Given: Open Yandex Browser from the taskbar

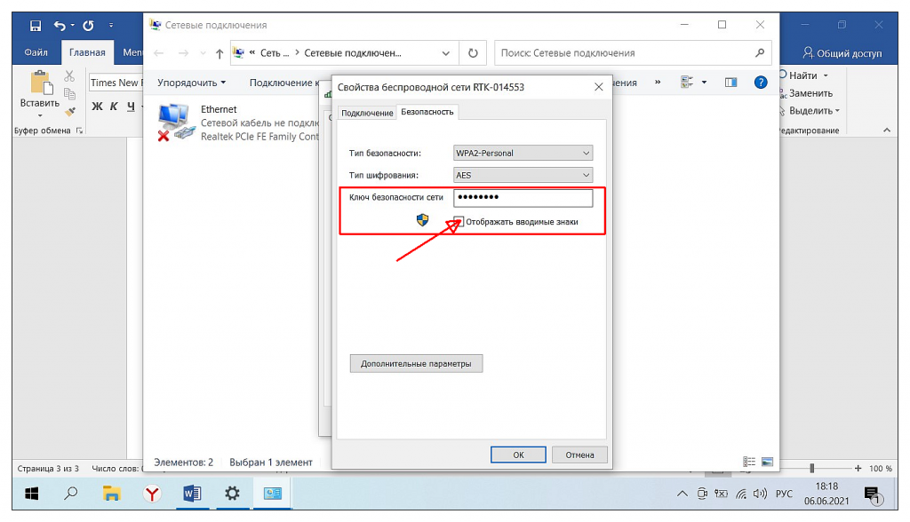Looking at the screenshot, I should pos(152,494).
